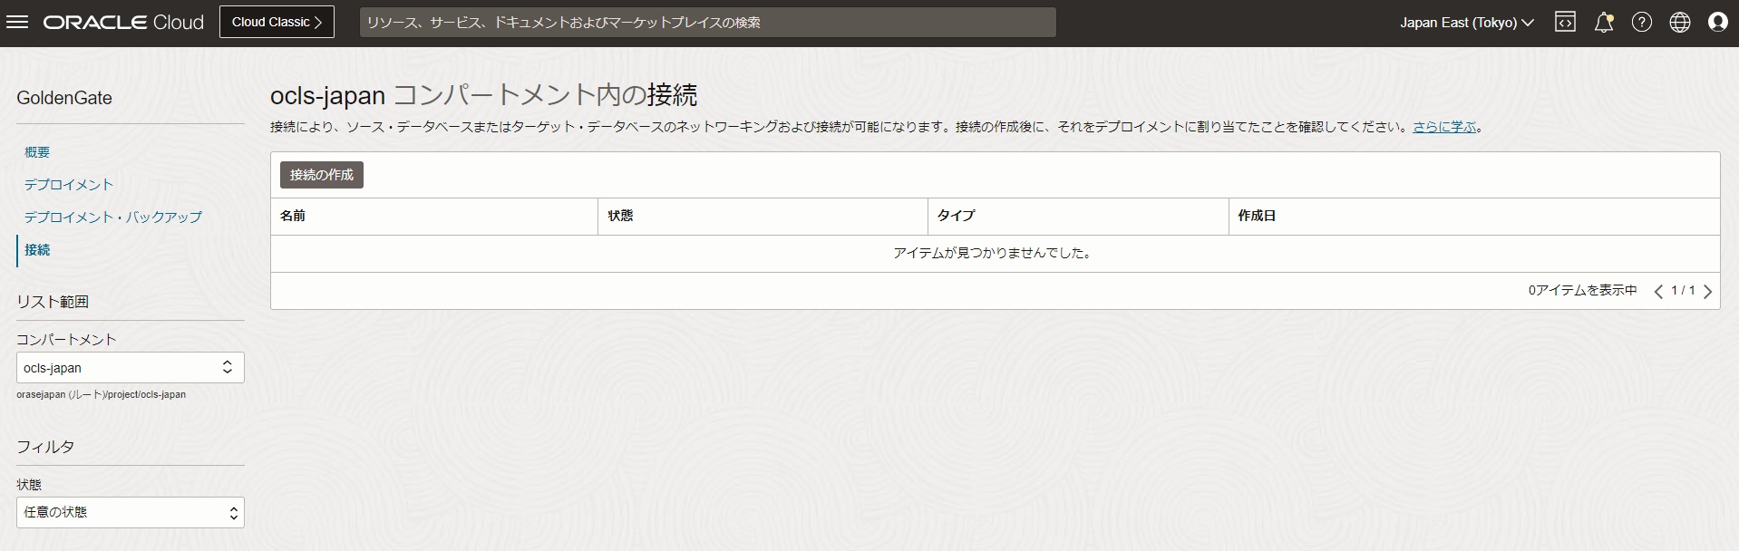The width and height of the screenshot is (1739, 551).
Task: Open the ocls-japan compartment dropdown
Action: 131,367
